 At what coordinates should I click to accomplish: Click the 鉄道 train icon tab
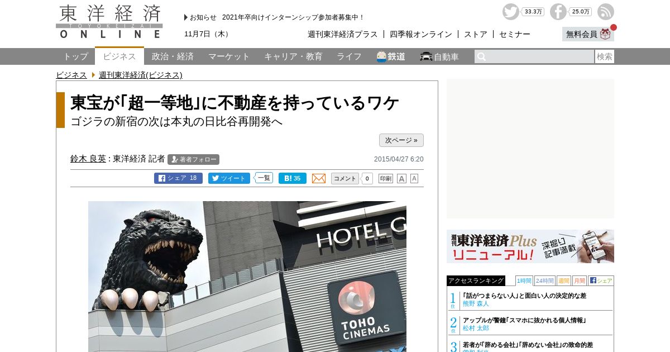[x=391, y=56]
